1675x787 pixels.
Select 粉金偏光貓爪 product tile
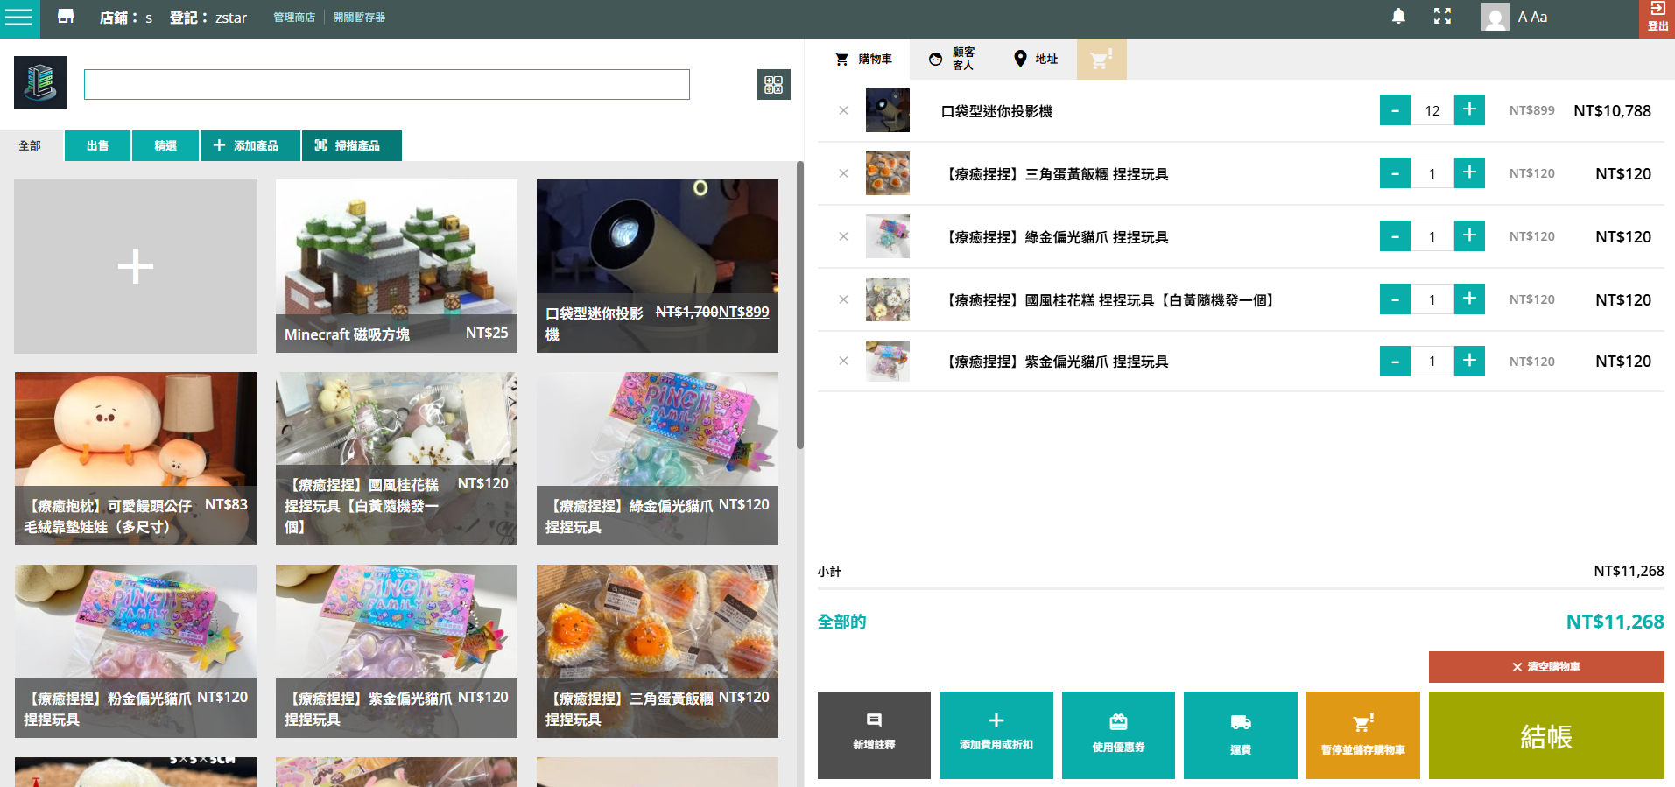136,651
